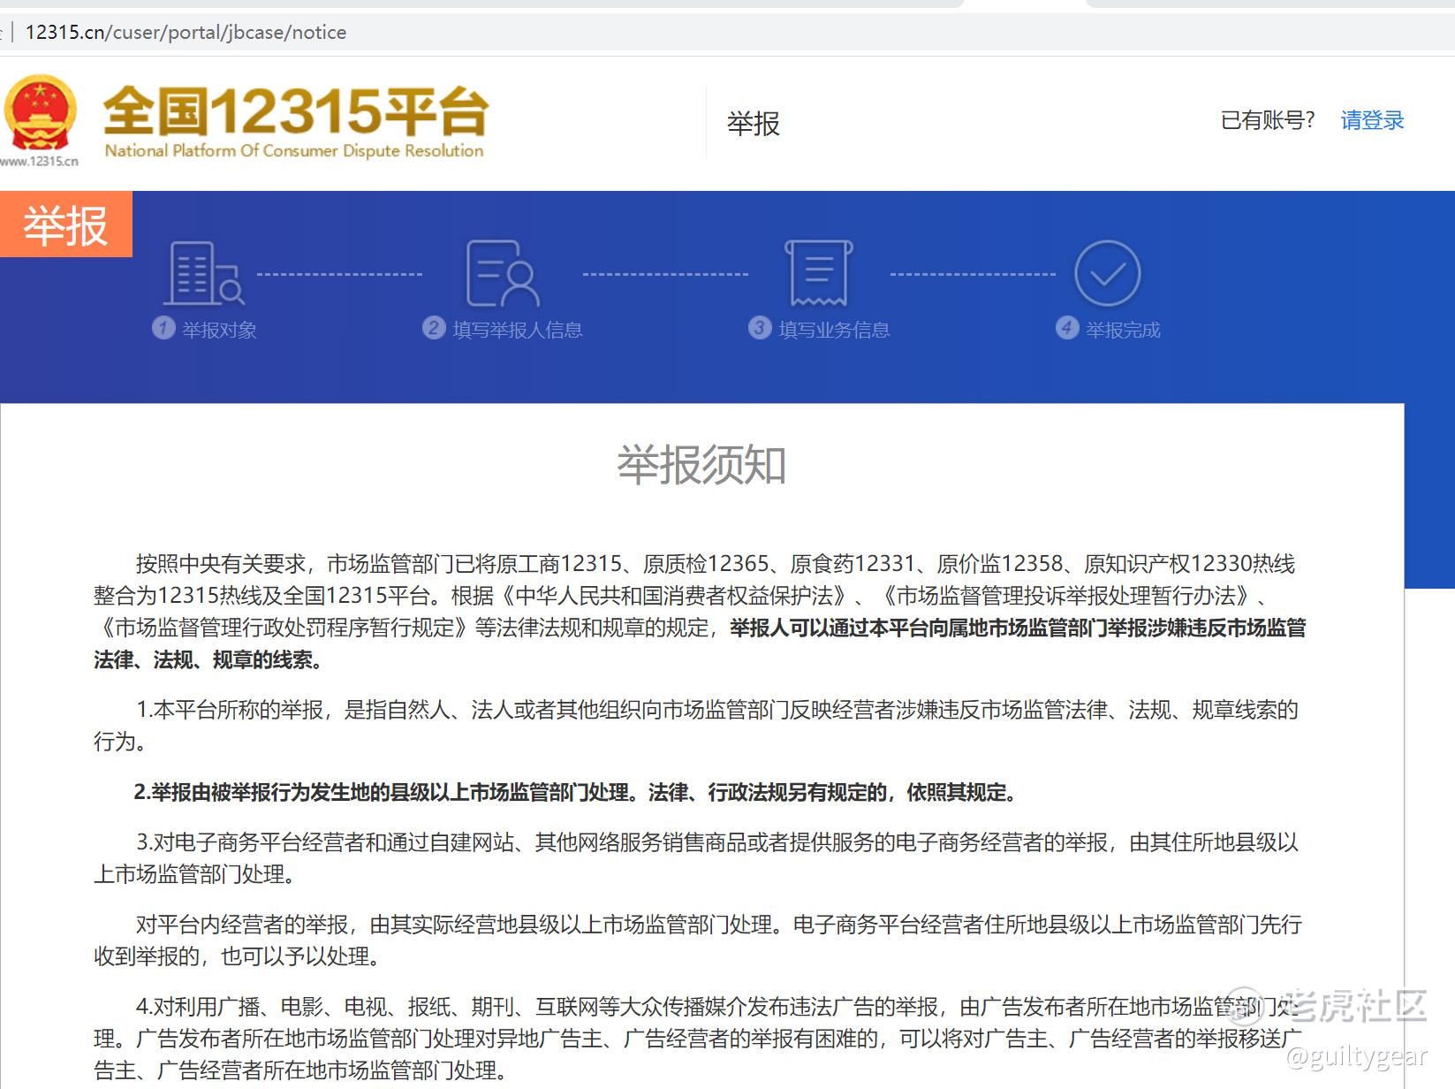Click the 举报对象 step label

pyautogui.click(x=219, y=330)
